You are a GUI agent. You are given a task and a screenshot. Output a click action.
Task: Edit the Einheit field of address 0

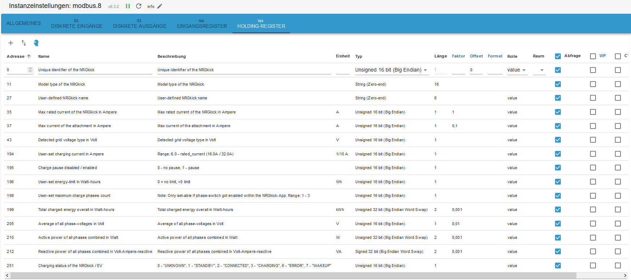tap(343, 70)
